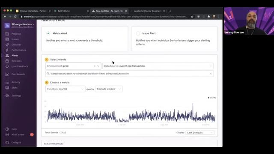Clear the Environment prod selection
274x154 pixels.
(95, 66)
